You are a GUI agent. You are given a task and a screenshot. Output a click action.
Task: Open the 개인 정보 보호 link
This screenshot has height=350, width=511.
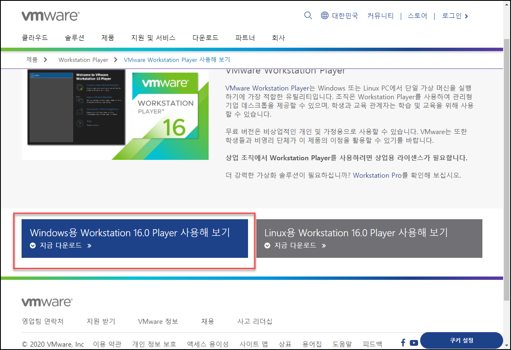point(154,344)
